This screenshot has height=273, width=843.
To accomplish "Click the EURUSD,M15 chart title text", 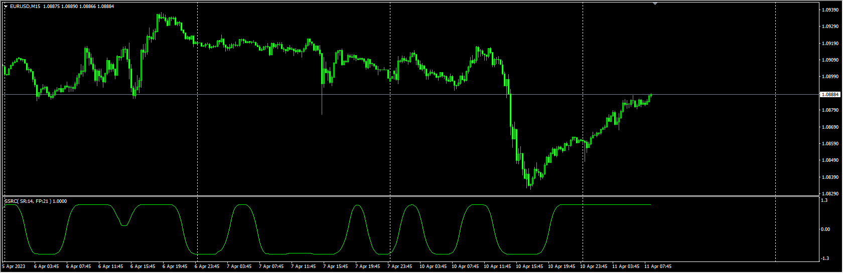I will 25,7.
